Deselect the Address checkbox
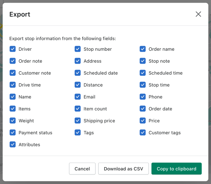 (x=78, y=61)
